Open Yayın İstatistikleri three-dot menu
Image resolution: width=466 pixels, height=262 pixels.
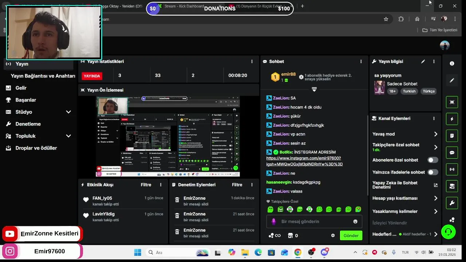[x=252, y=61]
